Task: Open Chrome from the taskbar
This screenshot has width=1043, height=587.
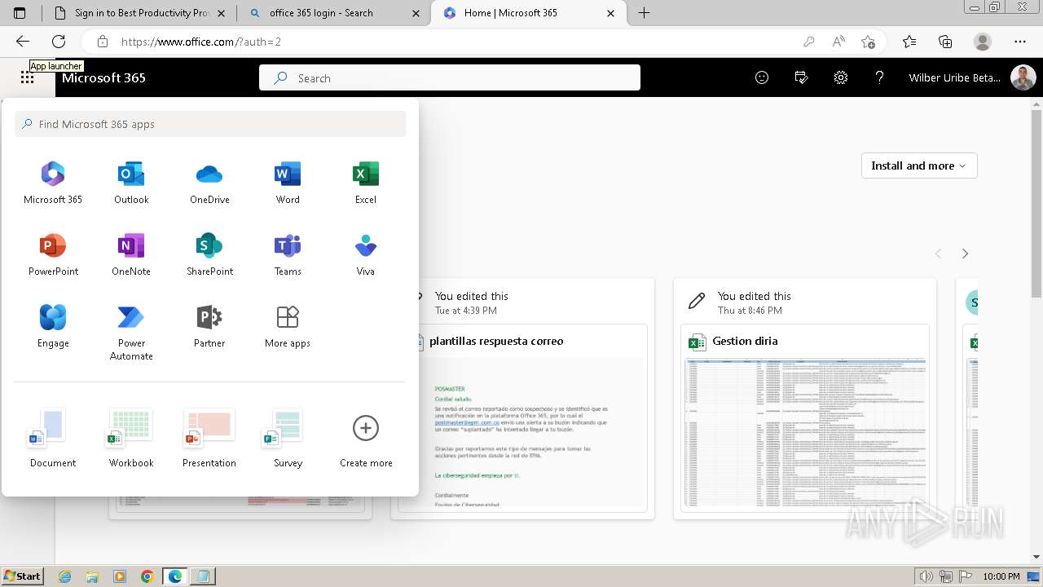Action: tap(147, 576)
